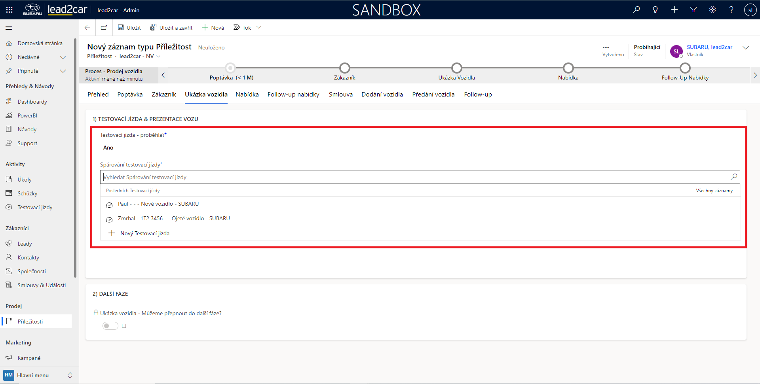Open the app launcher waffle icon
This screenshot has height=384, width=760.
9,10
